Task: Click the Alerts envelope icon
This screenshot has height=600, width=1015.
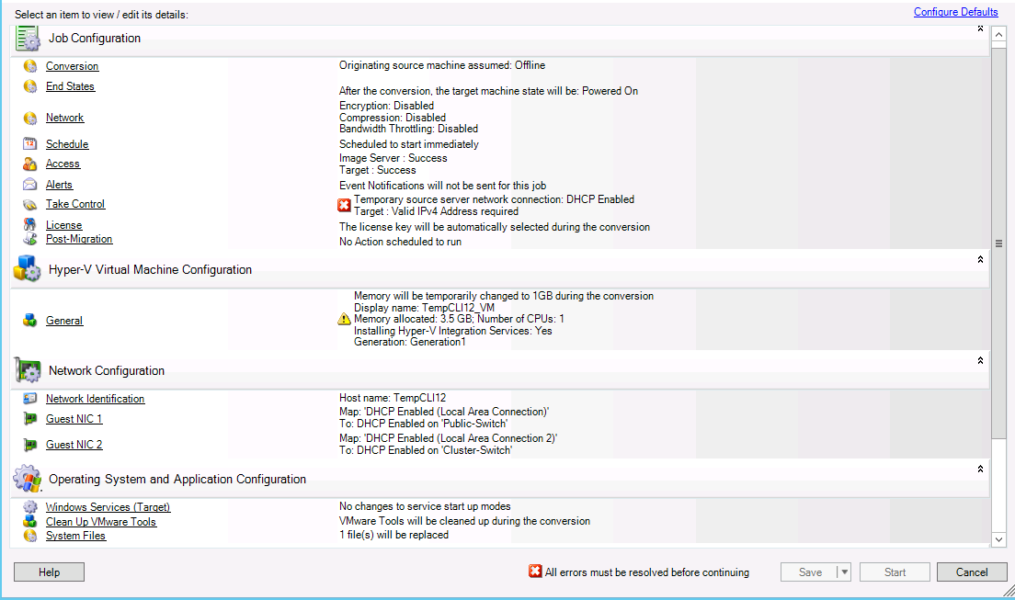Action: point(30,185)
